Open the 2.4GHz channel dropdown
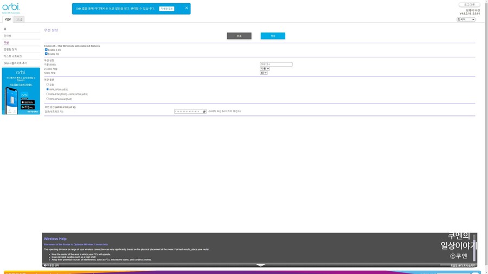 coord(265,69)
